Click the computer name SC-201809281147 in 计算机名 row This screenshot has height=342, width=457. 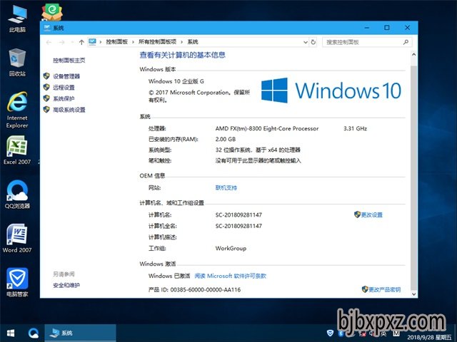click(x=238, y=214)
